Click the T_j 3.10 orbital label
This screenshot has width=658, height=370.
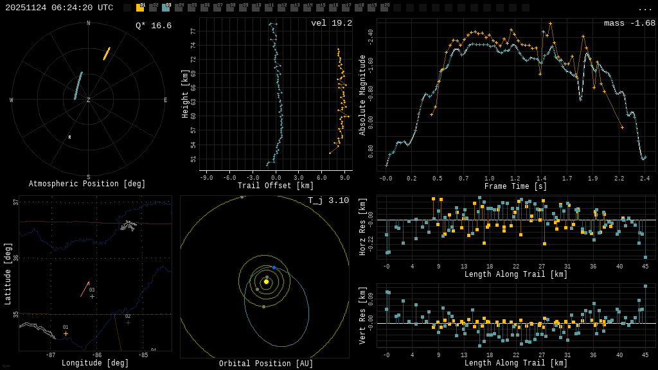(x=328, y=200)
